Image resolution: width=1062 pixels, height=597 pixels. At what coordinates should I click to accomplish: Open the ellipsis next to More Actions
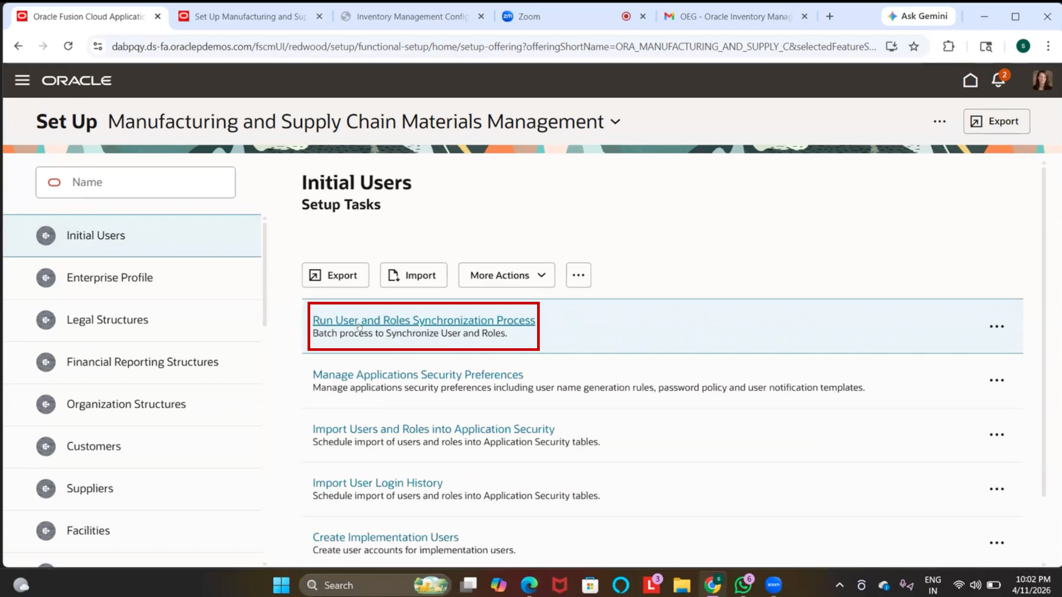pyautogui.click(x=579, y=275)
